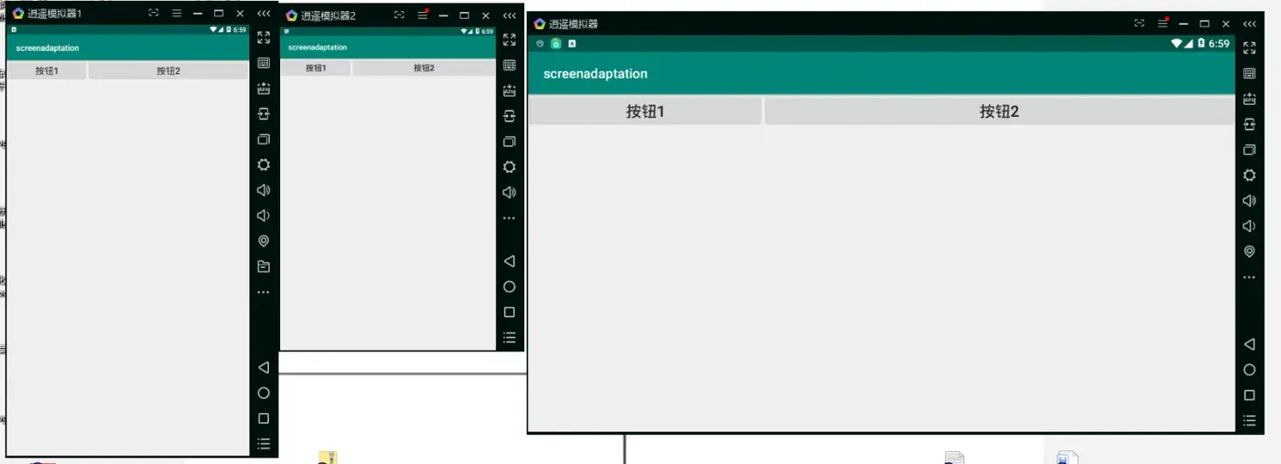The width and height of the screenshot is (1281, 464).
Task: Open multi-window manager in 逍遥模拟器1
Action: (264, 140)
